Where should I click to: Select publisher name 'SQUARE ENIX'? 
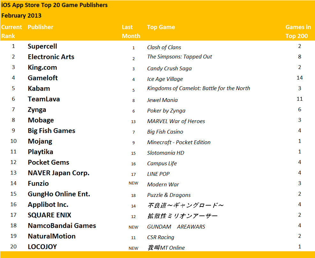49,215
